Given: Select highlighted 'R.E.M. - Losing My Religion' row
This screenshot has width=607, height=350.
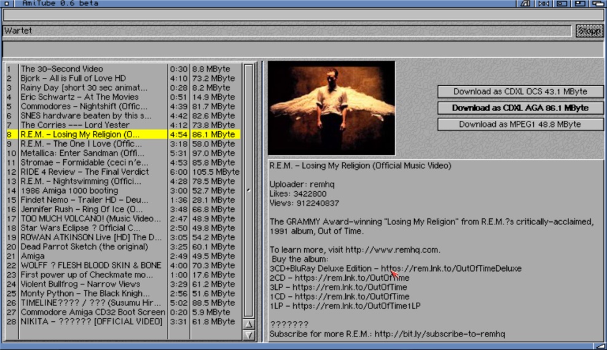Looking at the screenshot, I should tap(123, 134).
